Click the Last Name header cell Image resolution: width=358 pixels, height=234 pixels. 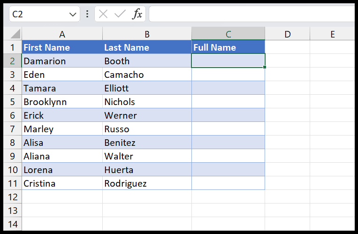point(147,47)
